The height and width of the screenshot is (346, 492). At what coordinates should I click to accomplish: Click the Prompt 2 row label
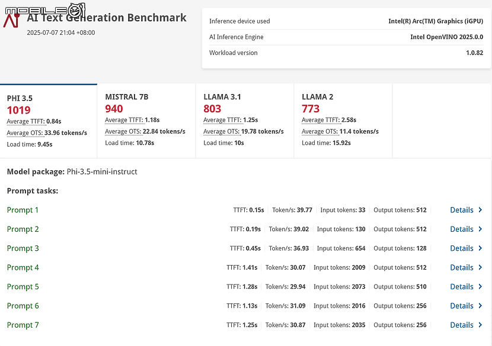point(23,229)
